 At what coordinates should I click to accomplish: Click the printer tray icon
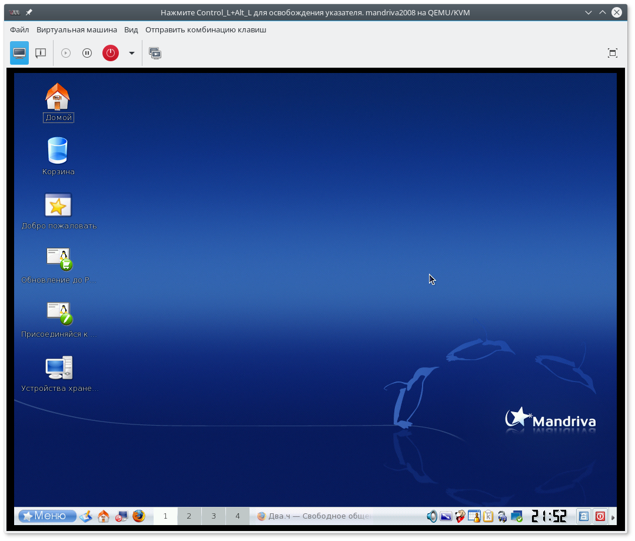[x=503, y=516]
